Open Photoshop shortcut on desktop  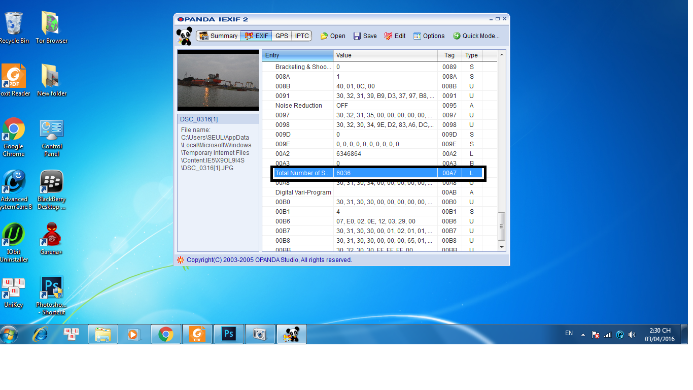pyautogui.click(x=51, y=296)
